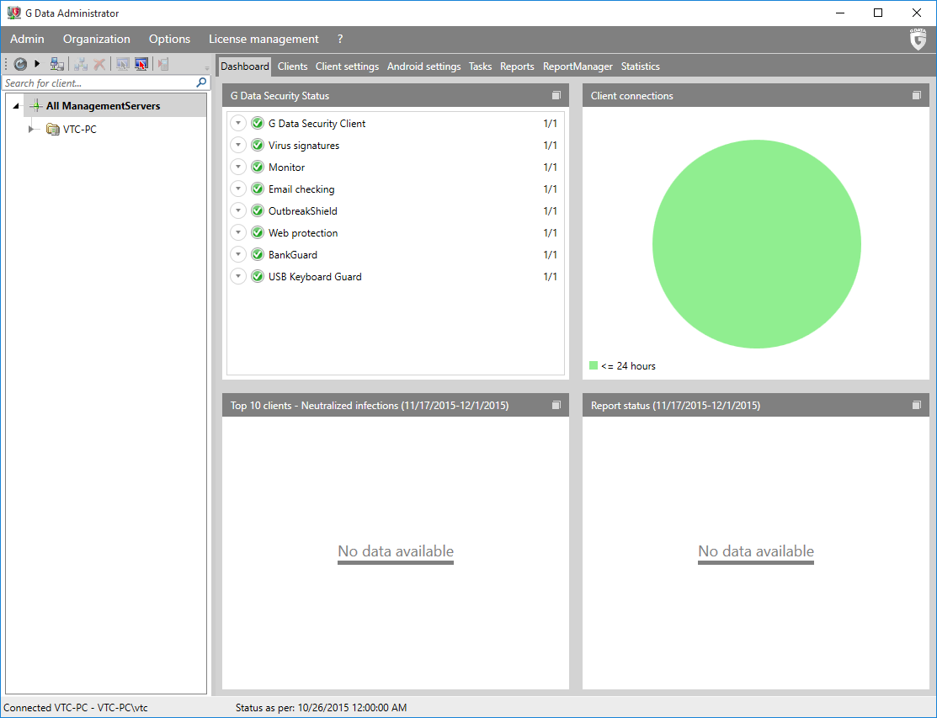Click the refresh icon in the toolbar
The height and width of the screenshot is (718, 937).
20,64
